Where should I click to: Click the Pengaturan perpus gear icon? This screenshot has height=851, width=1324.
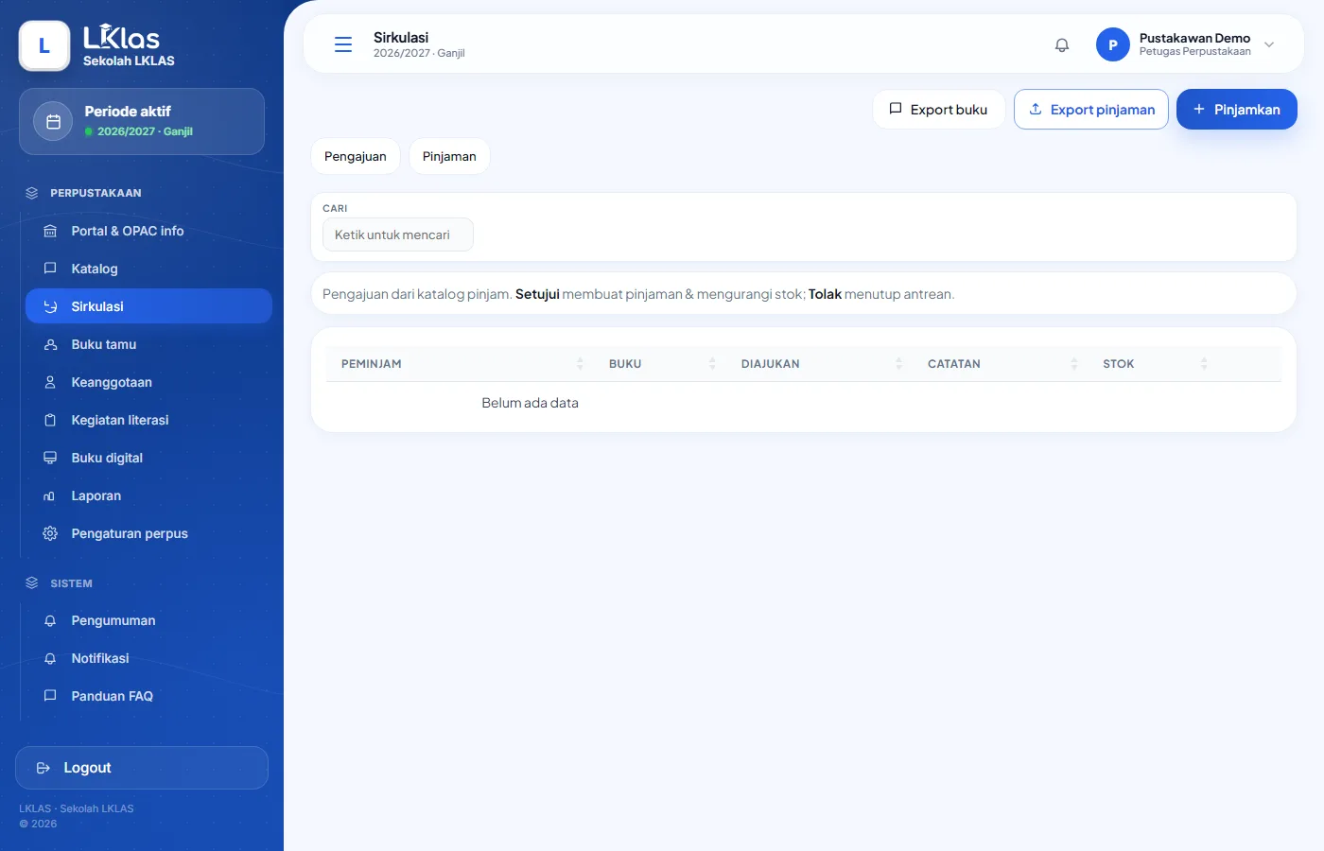coord(50,533)
